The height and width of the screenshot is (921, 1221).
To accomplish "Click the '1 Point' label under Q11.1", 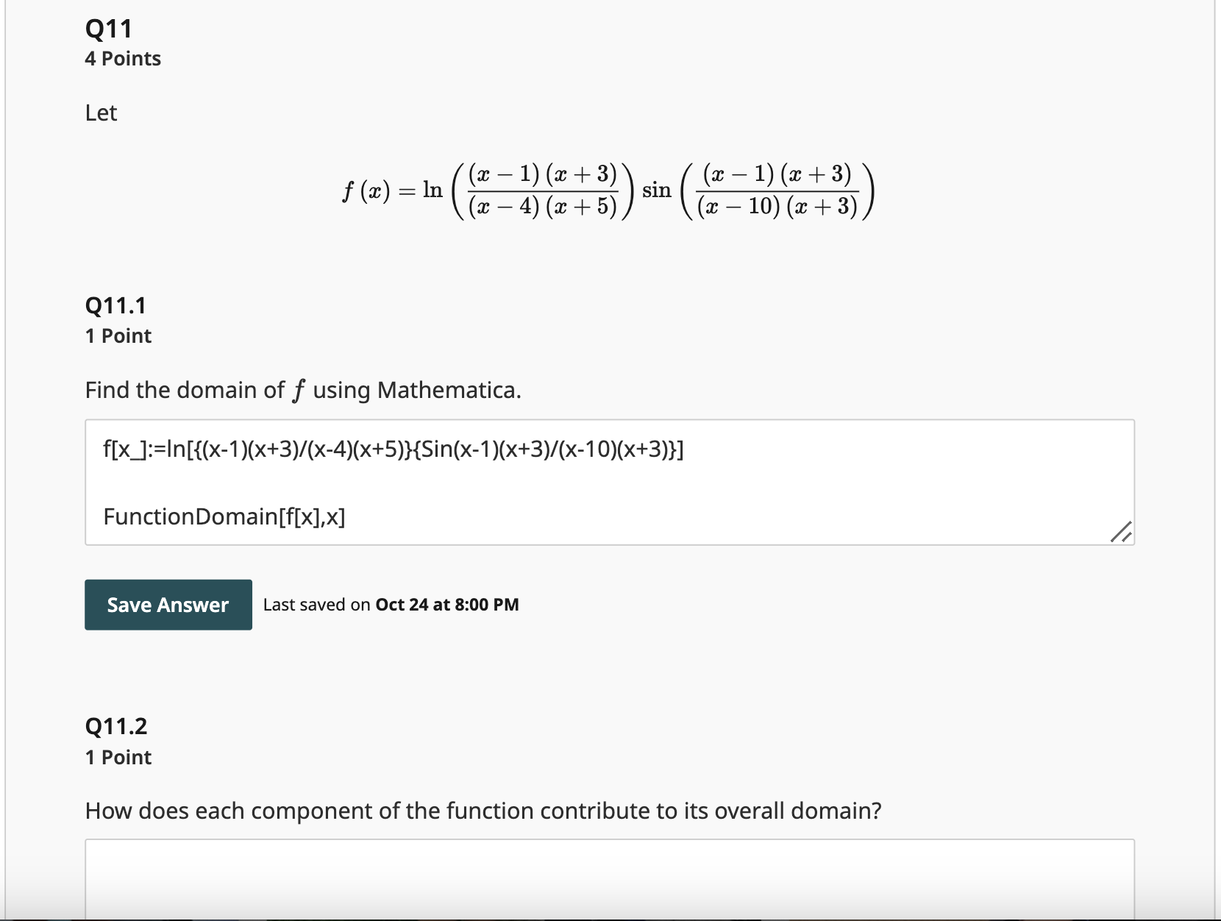I will pyautogui.click(x=118, y=335).
